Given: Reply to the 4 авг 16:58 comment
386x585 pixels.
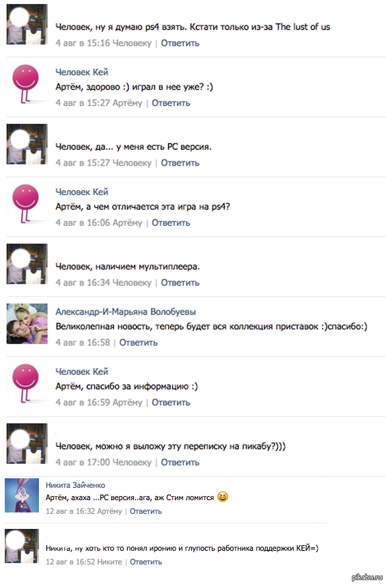Looking at the screenshot, I should [138, 342].
